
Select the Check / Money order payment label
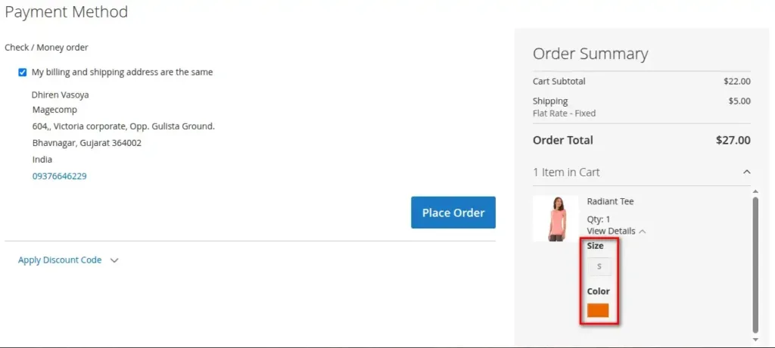[46, 48]
